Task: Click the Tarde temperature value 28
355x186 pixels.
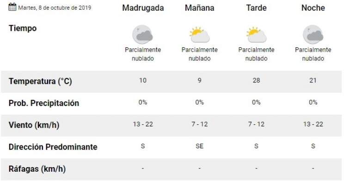Action: (x=256, y=81)
